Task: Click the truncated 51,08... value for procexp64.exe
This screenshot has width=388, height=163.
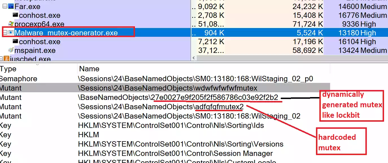Action: (211, 24)
